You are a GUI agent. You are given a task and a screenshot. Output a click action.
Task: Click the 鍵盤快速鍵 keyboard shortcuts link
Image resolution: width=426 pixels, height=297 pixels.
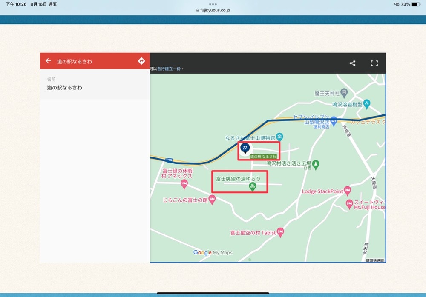[375, 260]
